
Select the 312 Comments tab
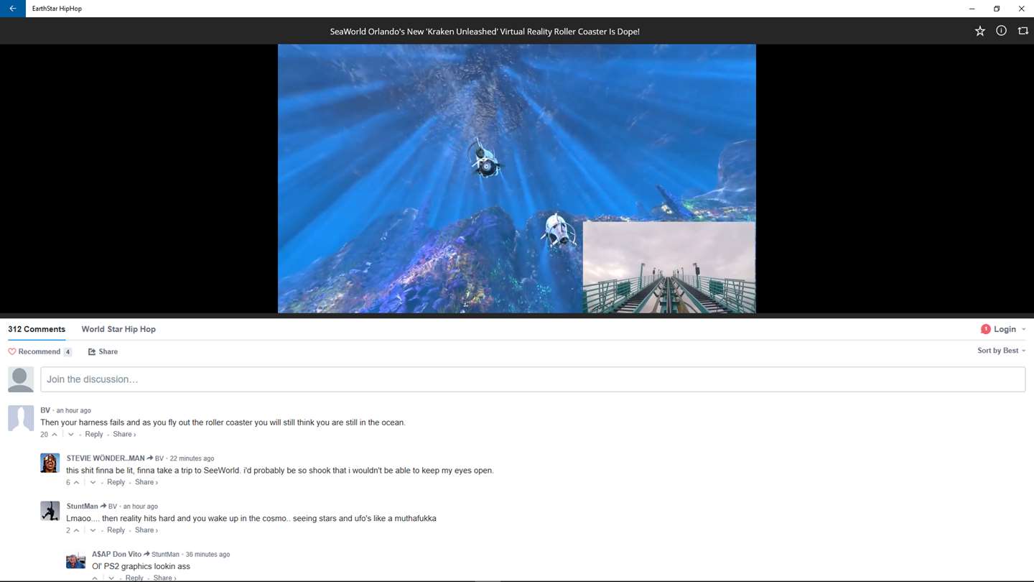coord(37,329)
